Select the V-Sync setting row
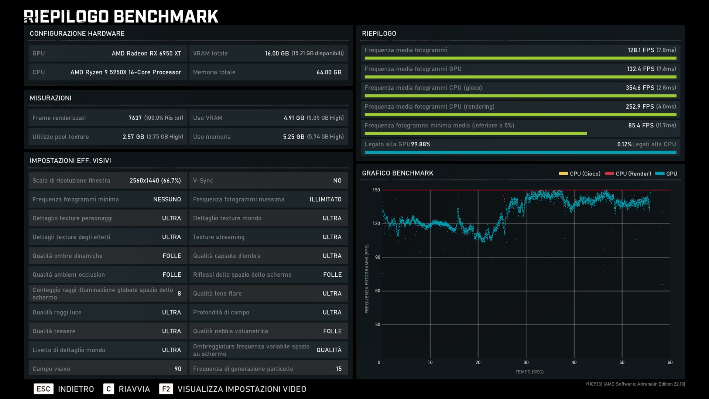Viewport: 709px width, 399px height. tap(268, 181)
